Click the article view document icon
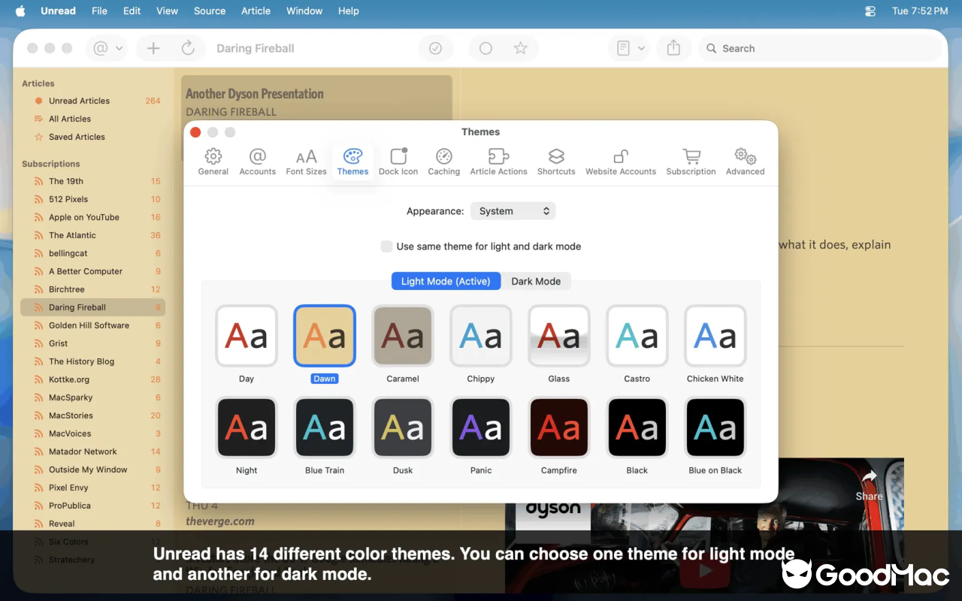 [x=623, y=48]
